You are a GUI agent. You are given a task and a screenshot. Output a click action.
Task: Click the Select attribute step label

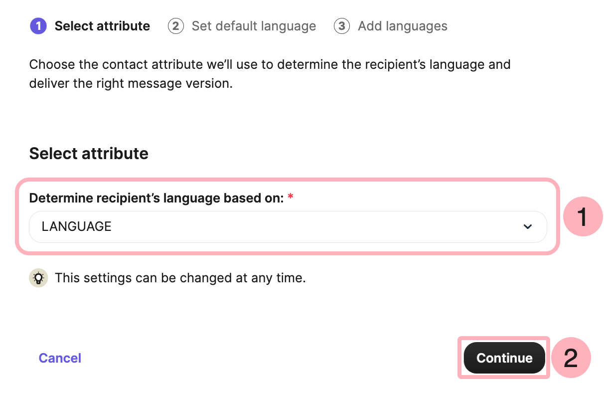click(x=103, y=26)
